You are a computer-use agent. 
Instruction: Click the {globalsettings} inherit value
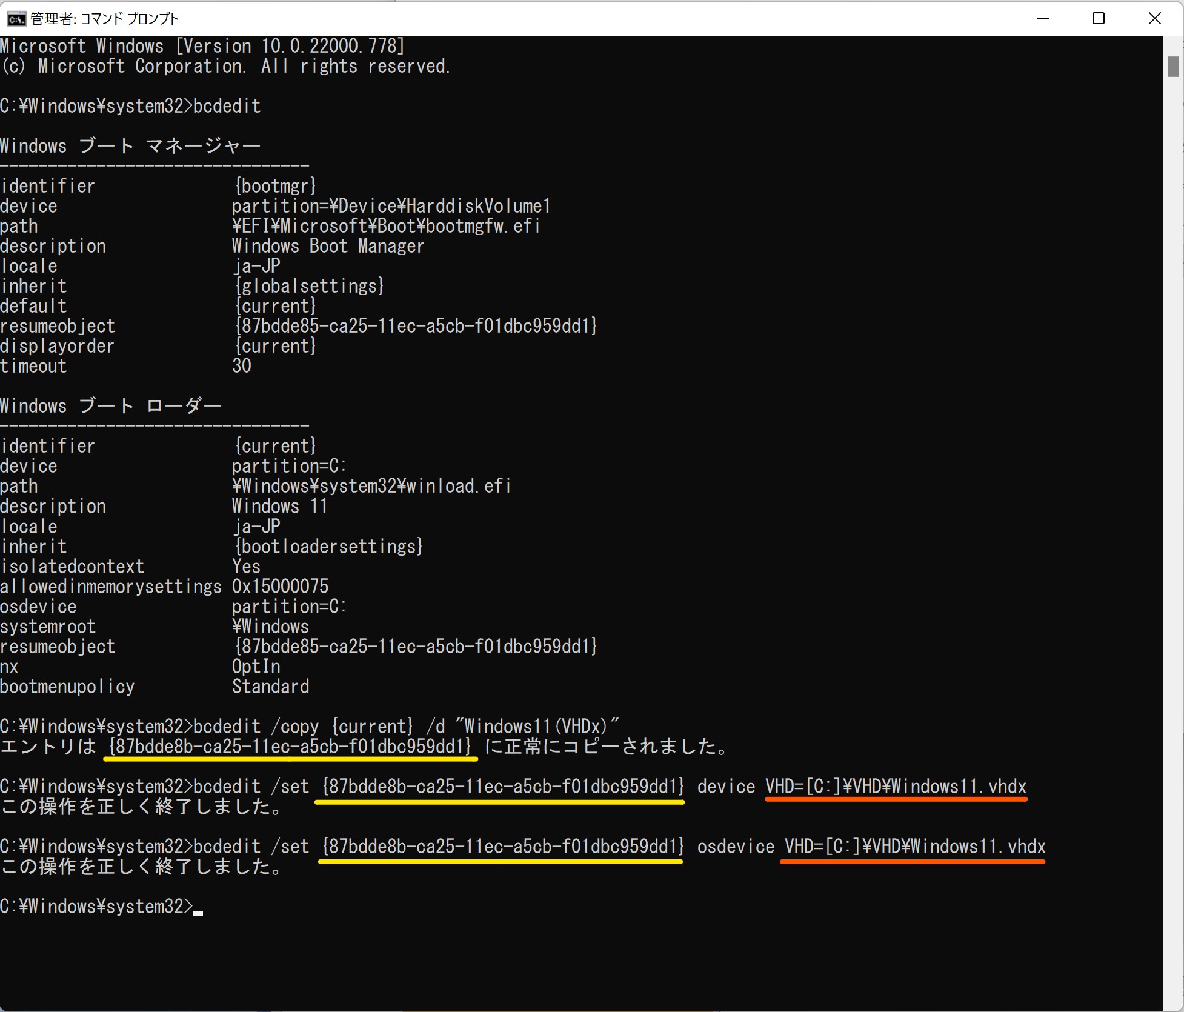pyautogui.click(x=309, y=286)
